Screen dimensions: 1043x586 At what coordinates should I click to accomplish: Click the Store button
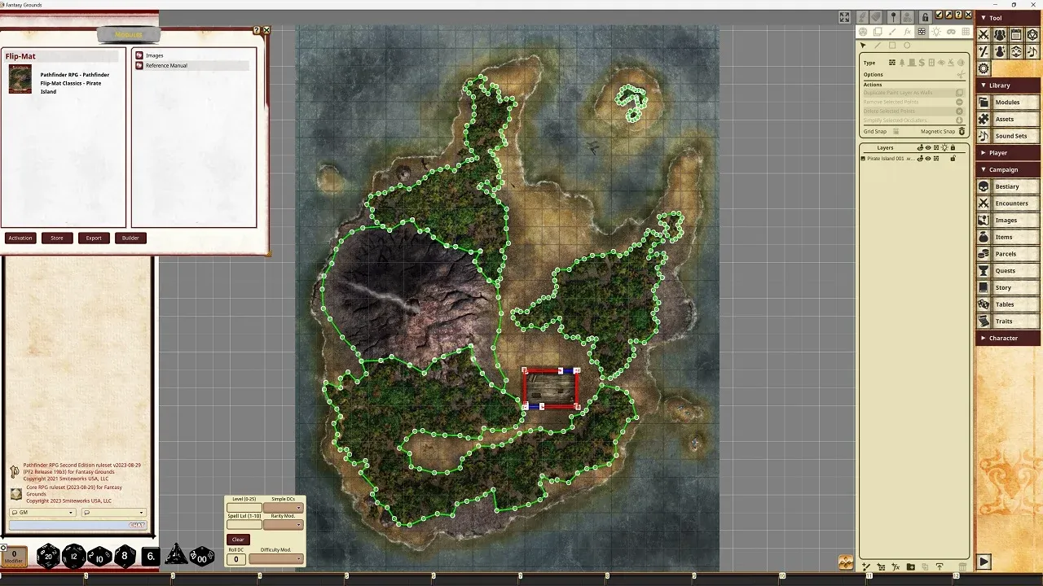[x=57, y=238]
